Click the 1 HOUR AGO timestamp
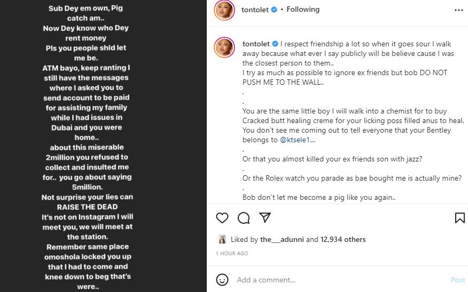468x292 pixels. point(232,254)
